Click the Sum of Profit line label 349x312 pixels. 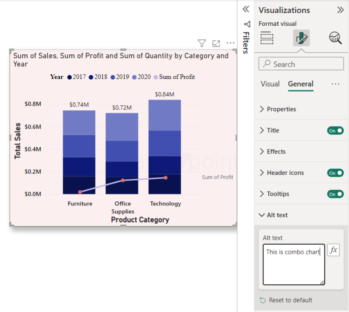217,177
